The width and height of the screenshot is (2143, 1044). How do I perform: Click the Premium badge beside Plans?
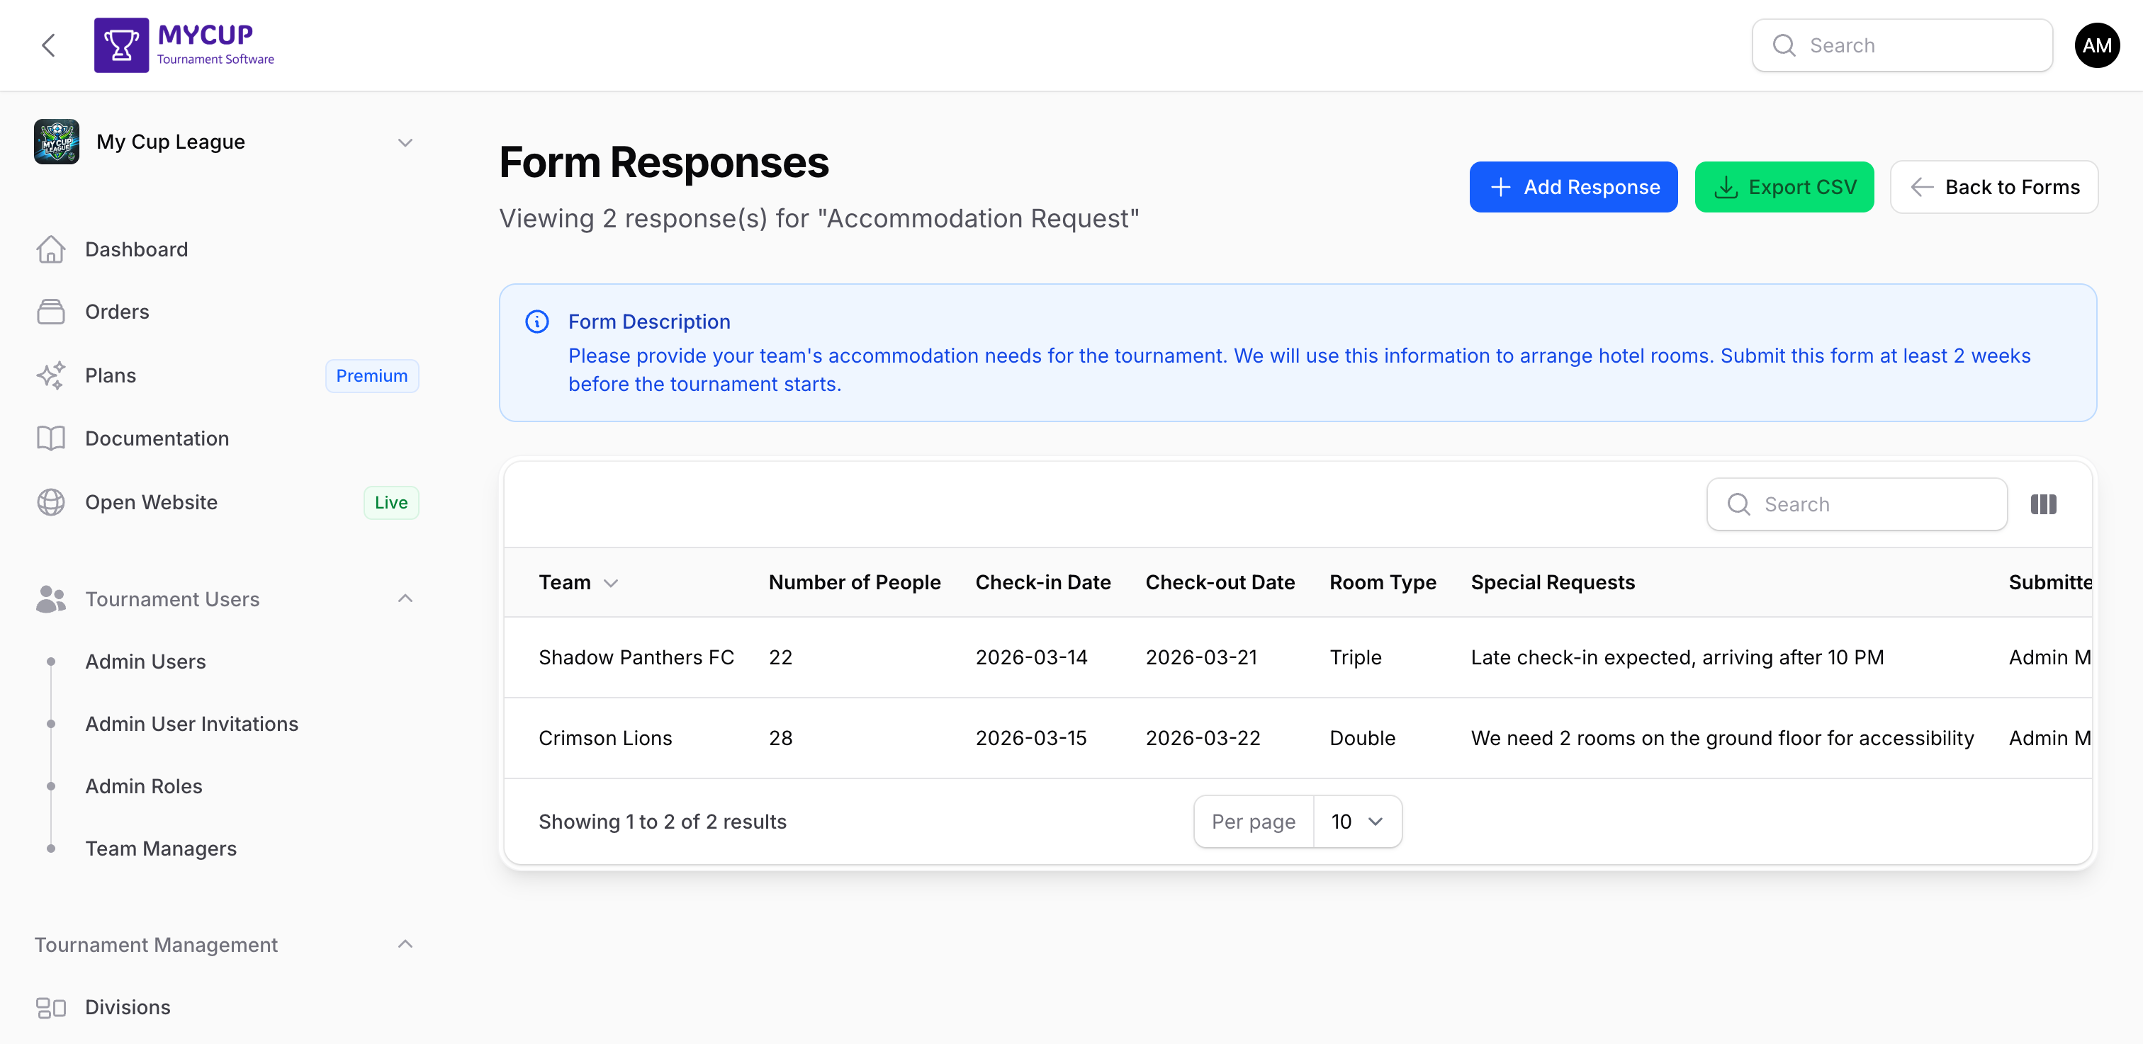(372, 375)
